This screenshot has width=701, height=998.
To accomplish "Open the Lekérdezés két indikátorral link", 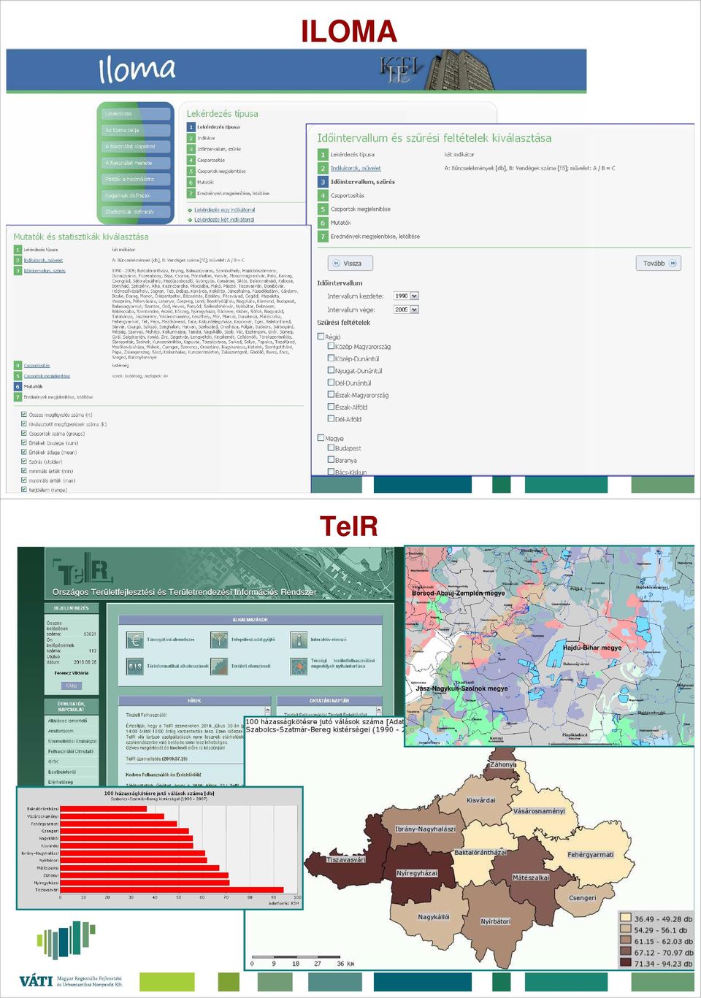I will [x=224, y=220].
